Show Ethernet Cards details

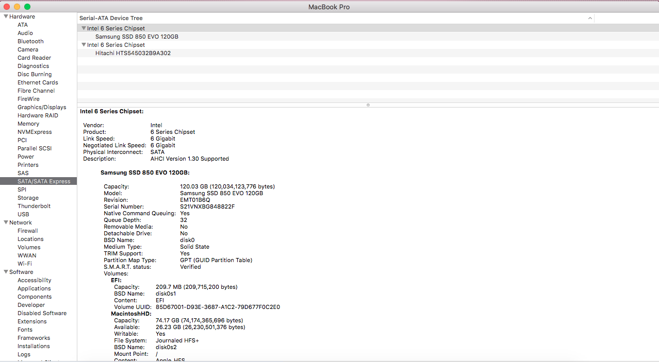click(x=38, y=82)
